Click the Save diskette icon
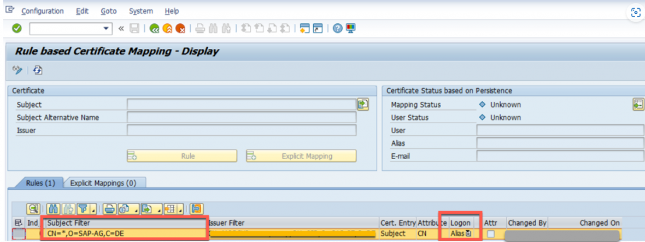 (x=134, y=28)
